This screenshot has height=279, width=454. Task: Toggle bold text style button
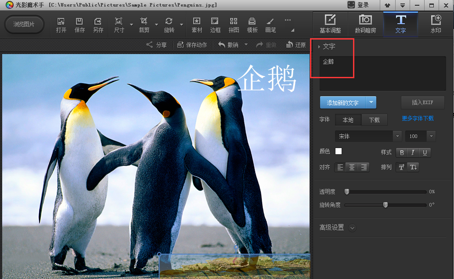pos(402,153)
